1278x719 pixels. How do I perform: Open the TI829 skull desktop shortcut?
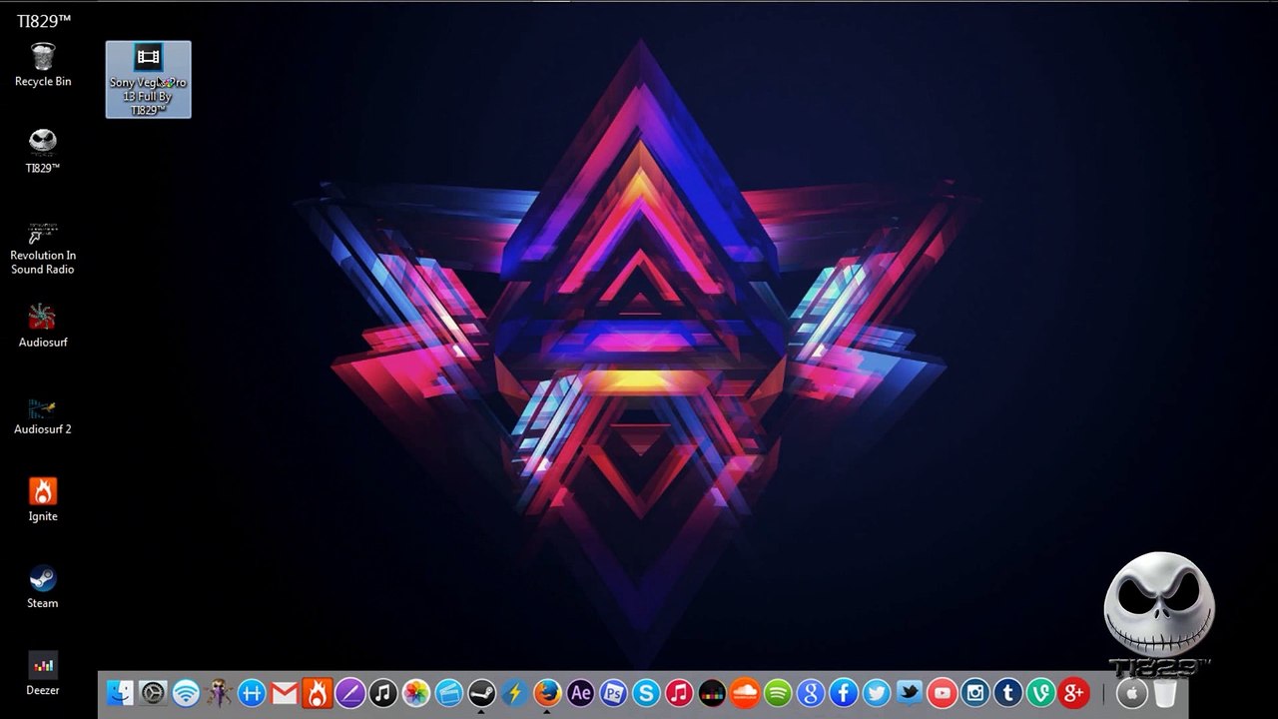(x=43, y=151)
